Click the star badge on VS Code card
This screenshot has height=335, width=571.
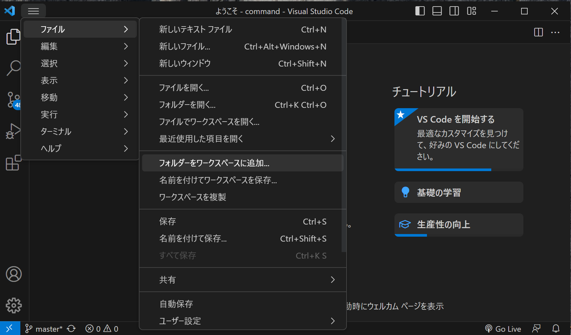401,115
